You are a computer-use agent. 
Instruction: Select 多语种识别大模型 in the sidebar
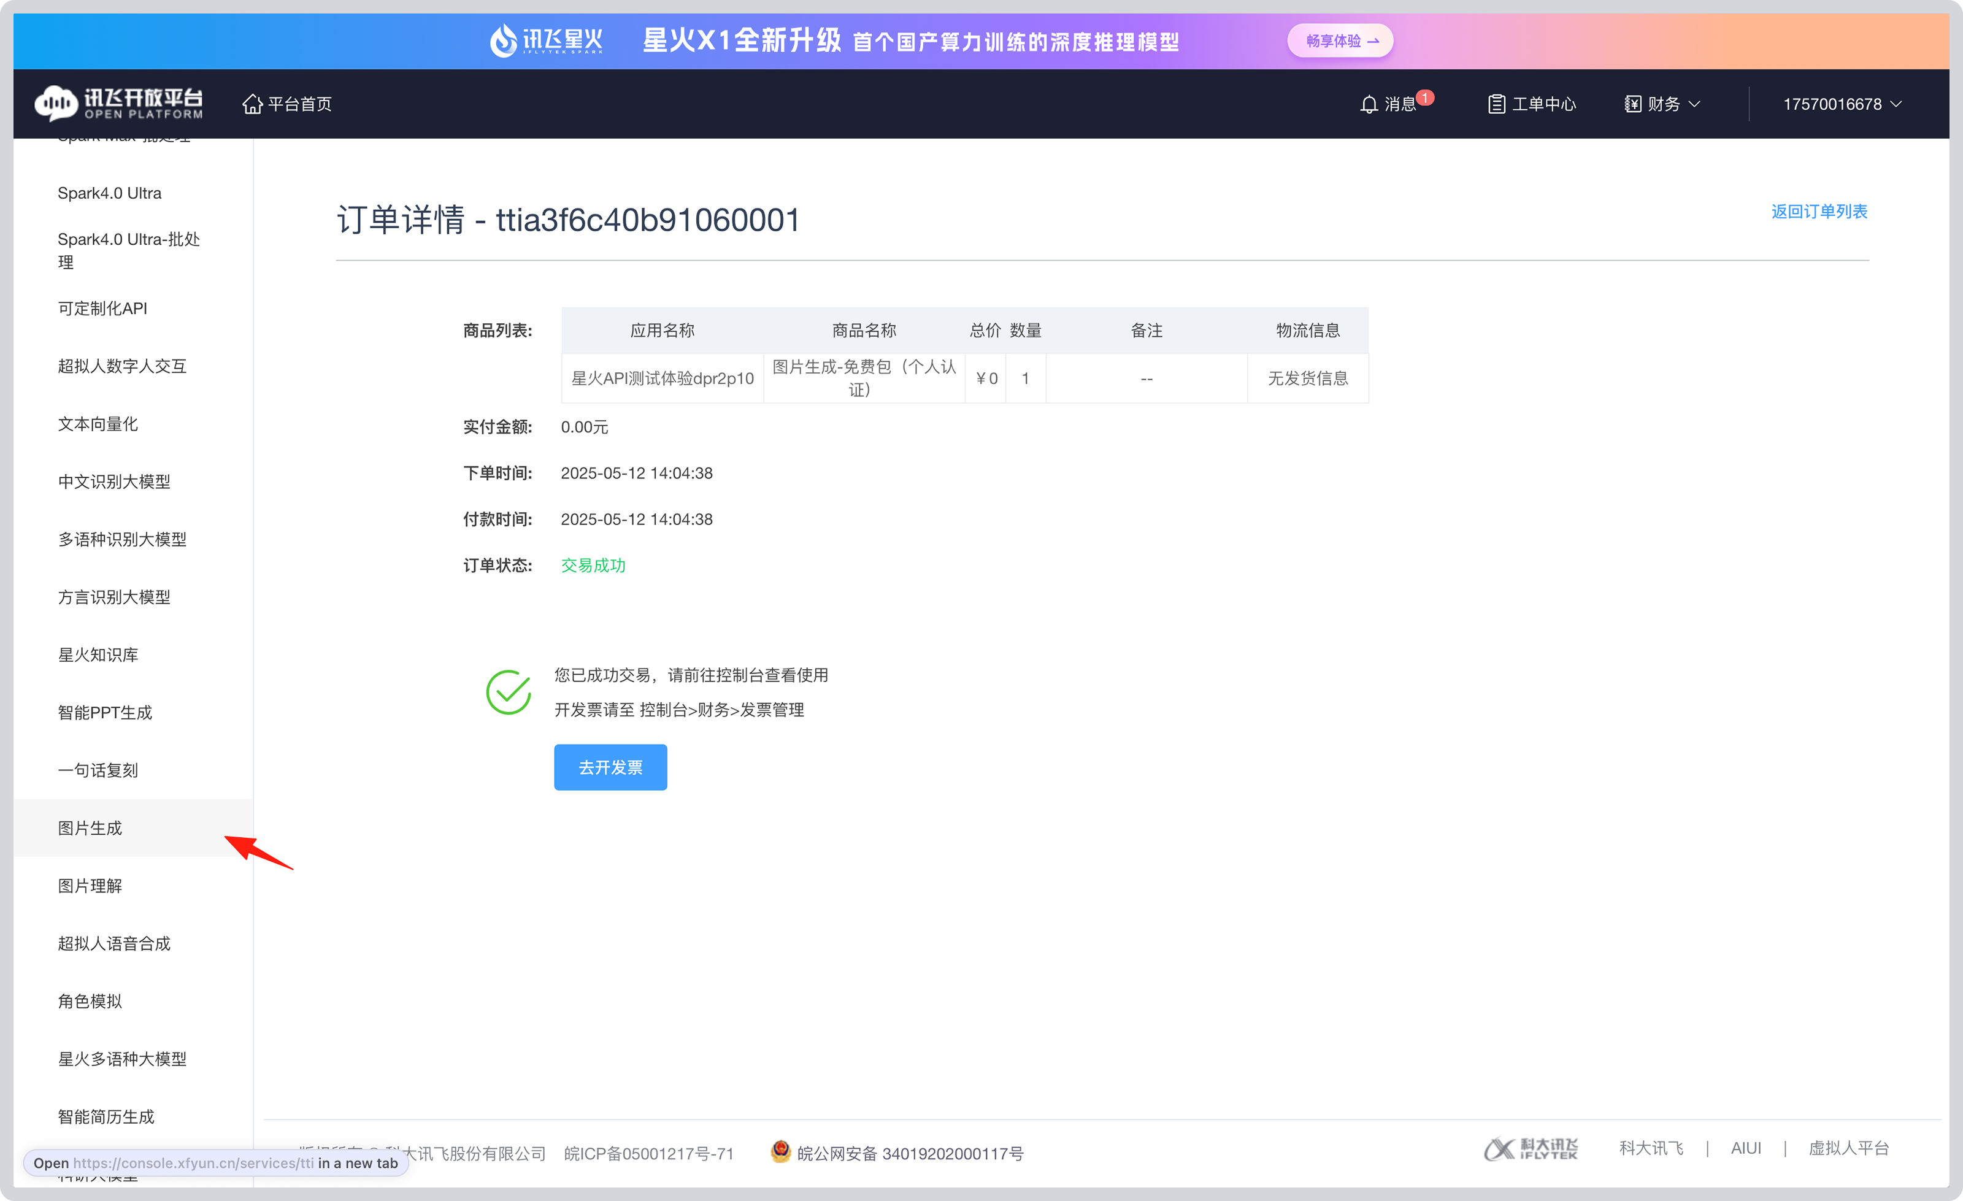122,539
